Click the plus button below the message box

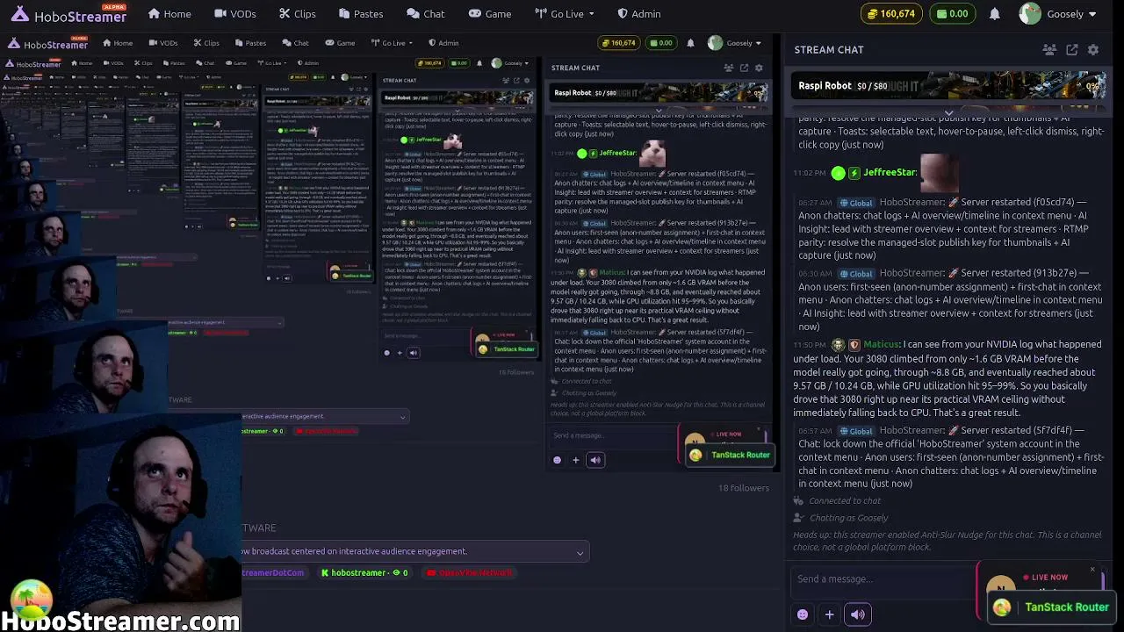tap(829, 614)
